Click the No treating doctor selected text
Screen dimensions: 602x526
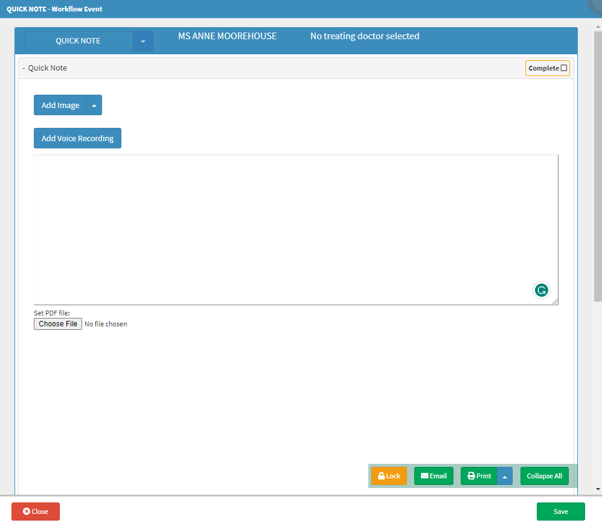365,36
